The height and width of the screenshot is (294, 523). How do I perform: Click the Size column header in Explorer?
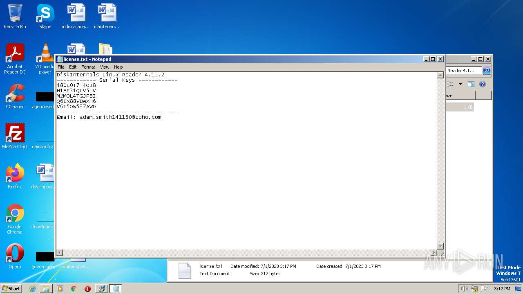460,96
